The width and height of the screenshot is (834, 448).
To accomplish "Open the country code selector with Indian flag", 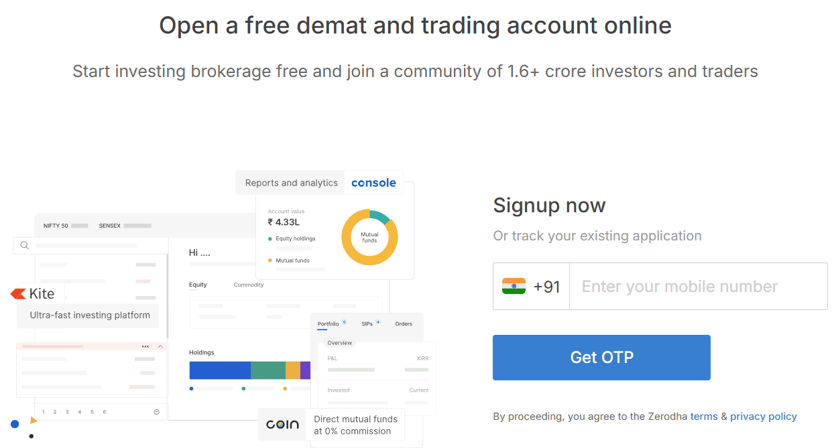I will (x=530, y=286).
